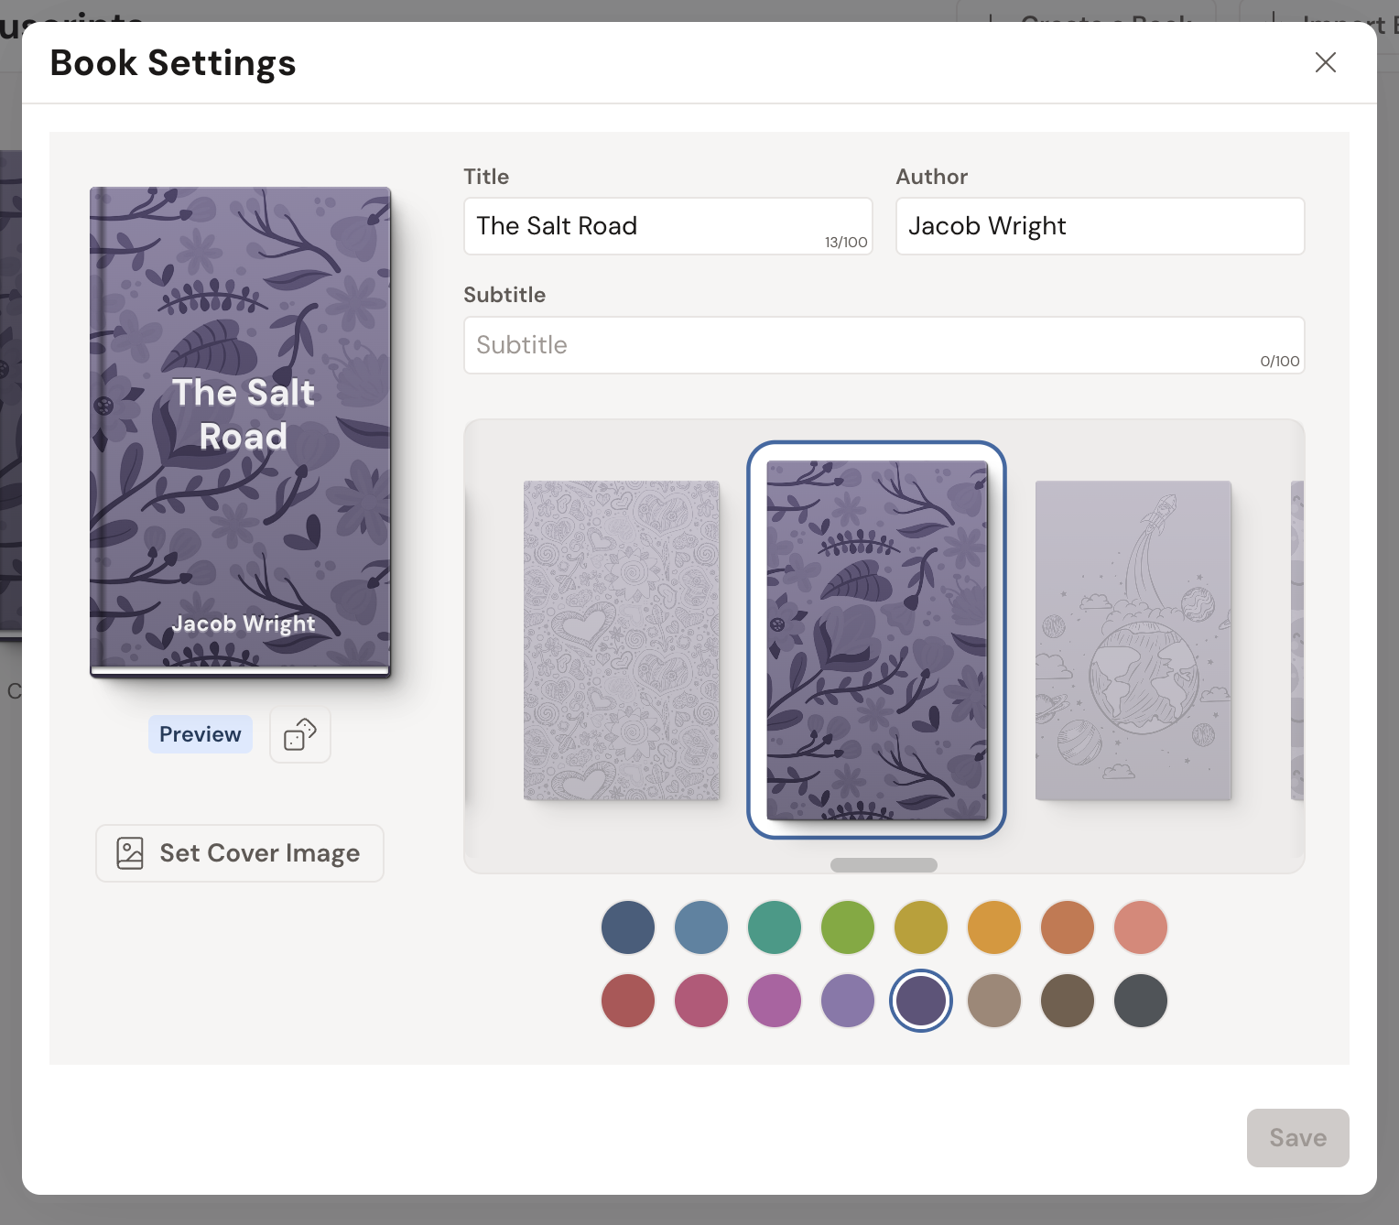Image resolution: width=1399 pixels, height=1225 pixels.
Task: Click the large book cover preview image
Action: (x=241, y=432)
